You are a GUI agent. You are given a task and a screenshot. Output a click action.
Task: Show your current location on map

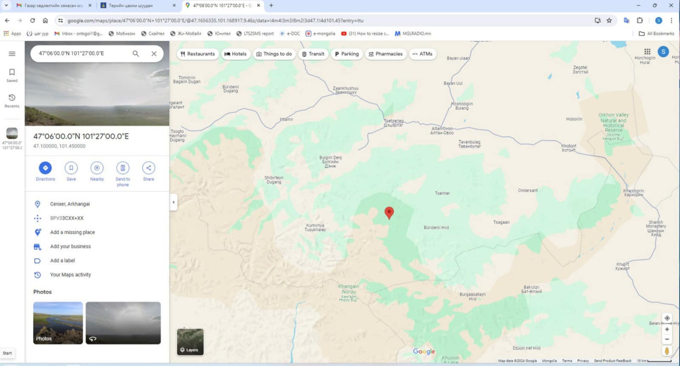pyautogui.click(x=667, y=318)
